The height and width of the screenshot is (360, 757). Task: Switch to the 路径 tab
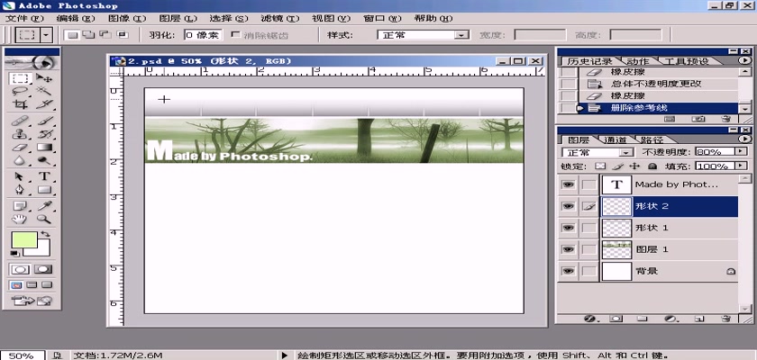[652, 139]
